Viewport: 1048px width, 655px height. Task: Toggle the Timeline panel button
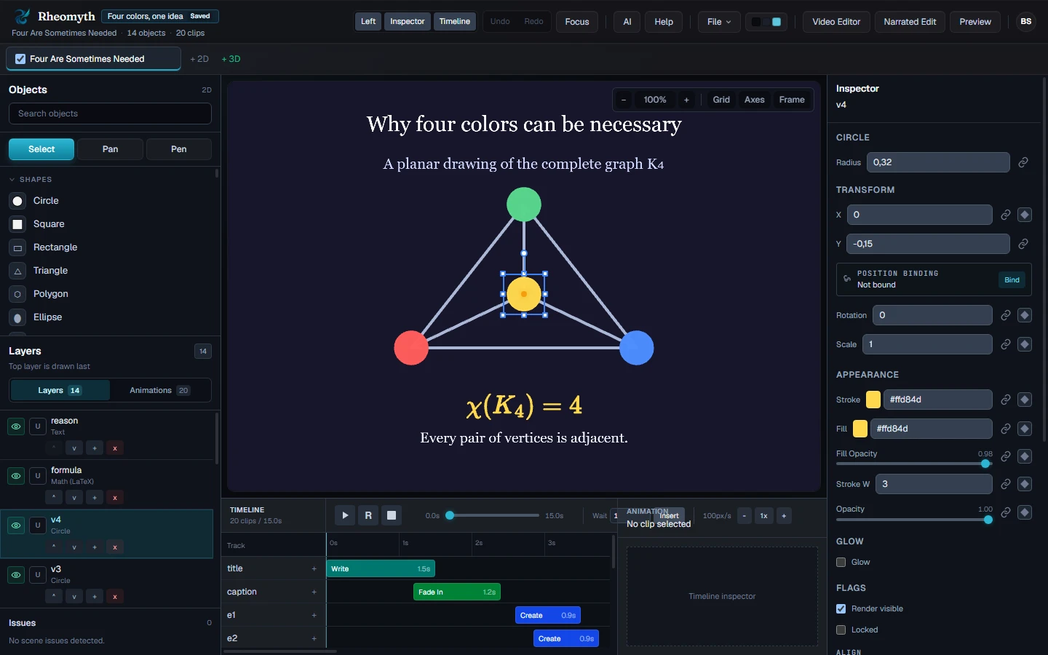[x=455, y=22]
